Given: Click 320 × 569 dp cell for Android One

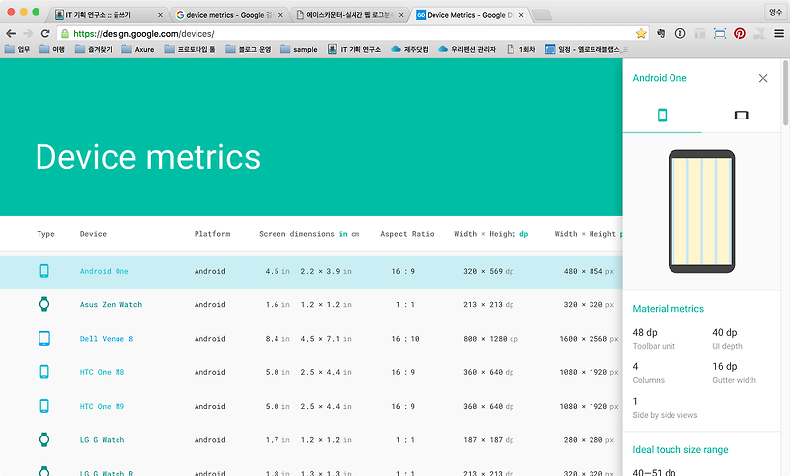Looking at the screenshot, I should pyautogui.click(x=488, y=271).
